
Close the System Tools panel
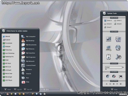(114, 89)
